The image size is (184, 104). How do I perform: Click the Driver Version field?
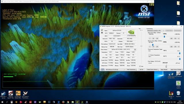[x=121, y=49]
